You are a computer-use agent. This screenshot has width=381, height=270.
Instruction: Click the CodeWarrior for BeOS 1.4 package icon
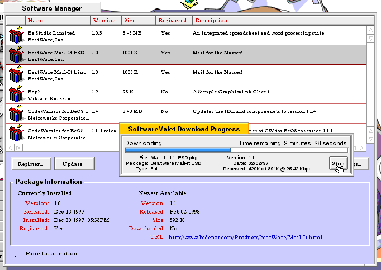(16, 113)
